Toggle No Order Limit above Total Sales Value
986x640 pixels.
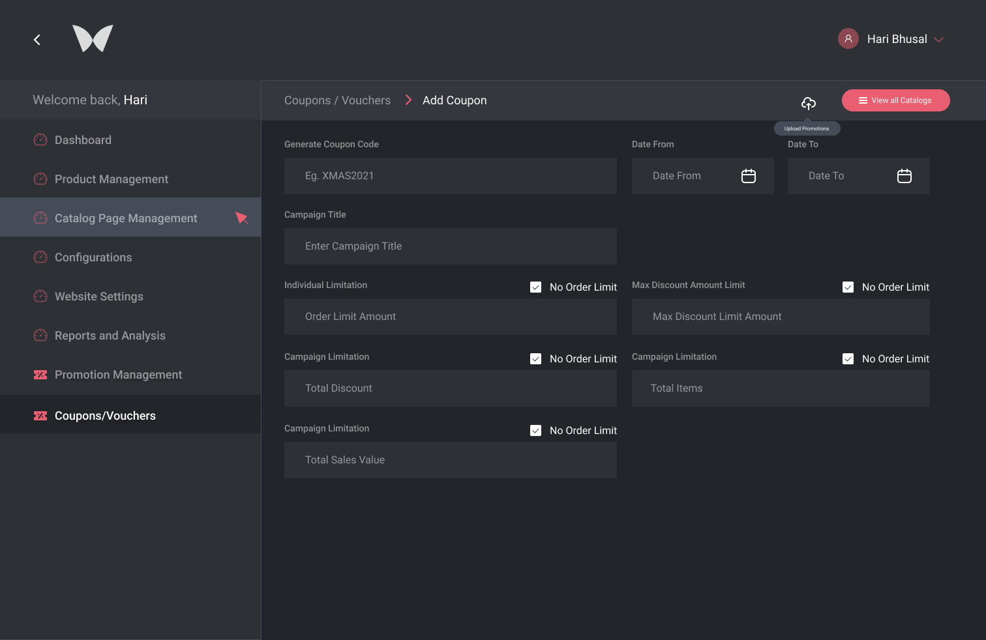pos(535,431)
